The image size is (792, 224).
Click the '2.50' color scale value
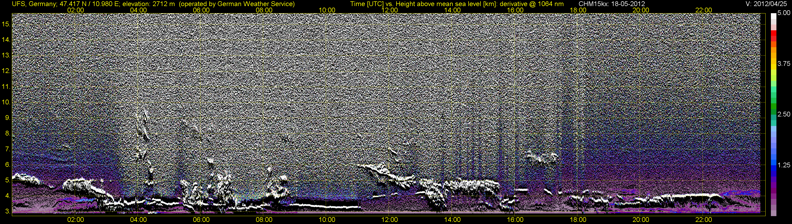coord(784,114)
